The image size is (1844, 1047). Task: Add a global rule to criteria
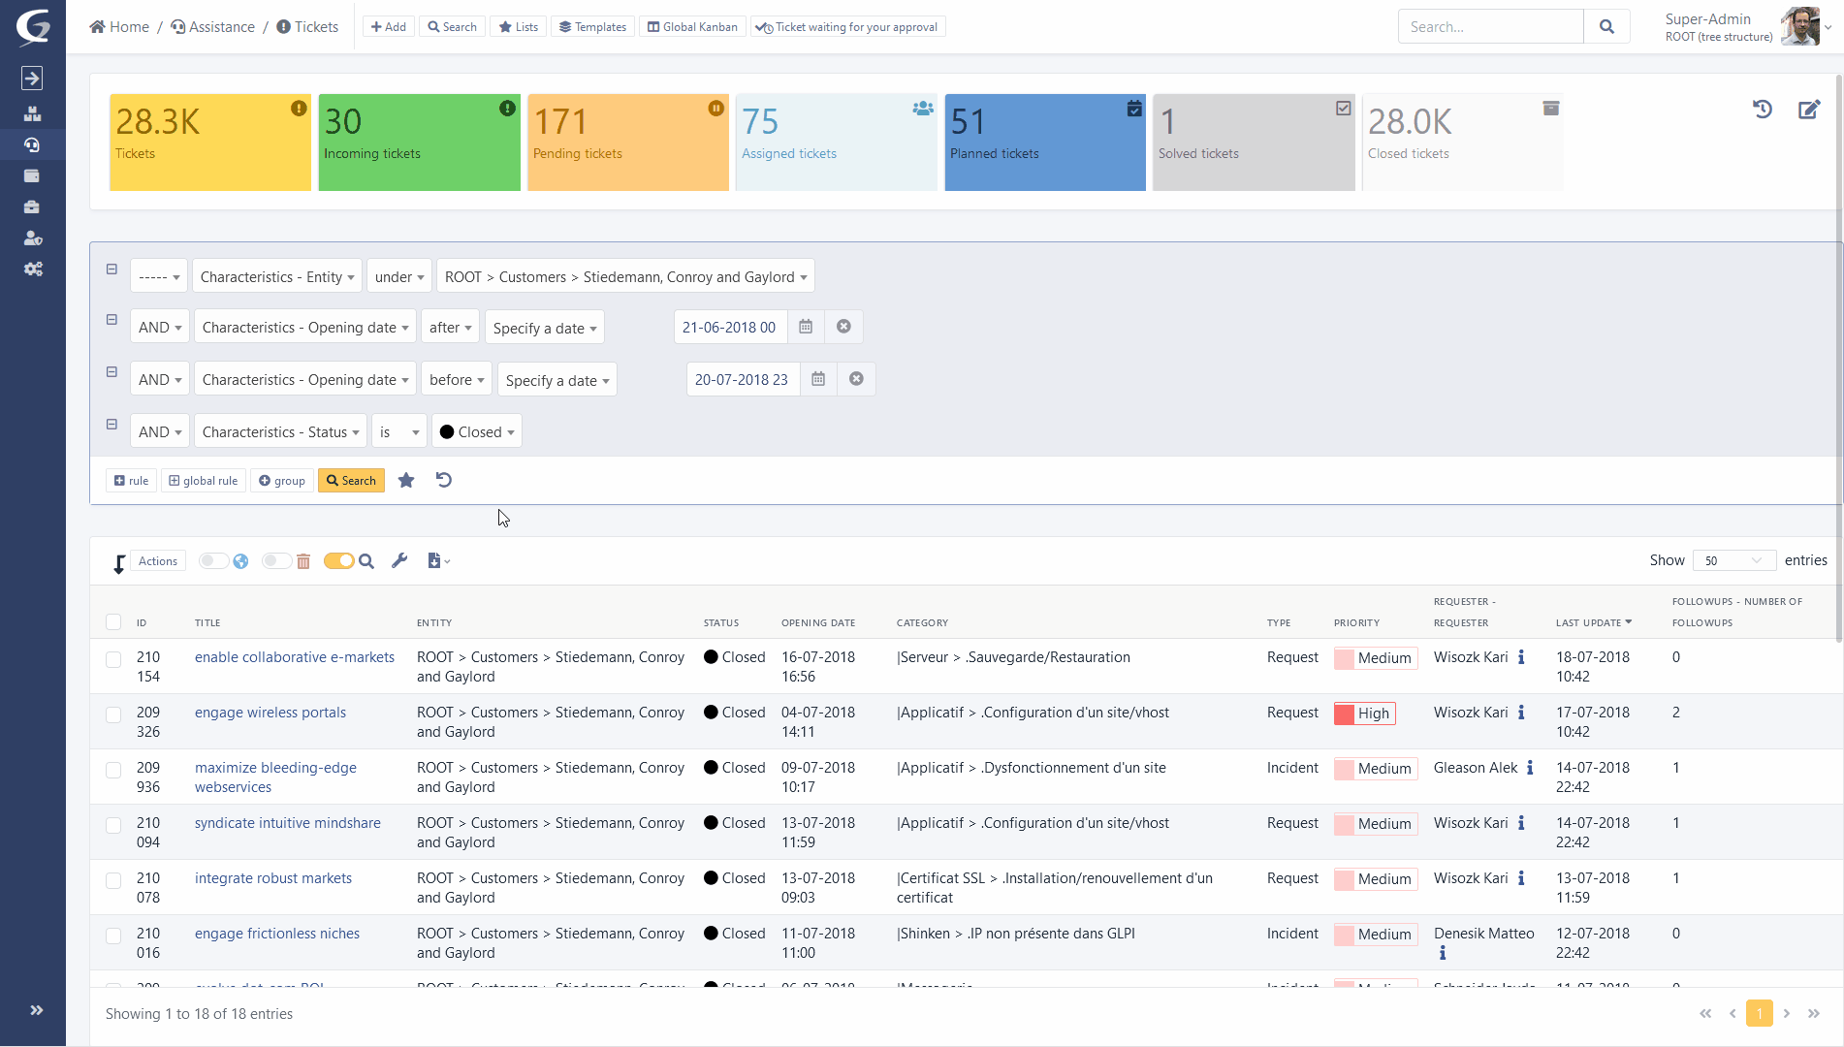[x=204, y=480]
